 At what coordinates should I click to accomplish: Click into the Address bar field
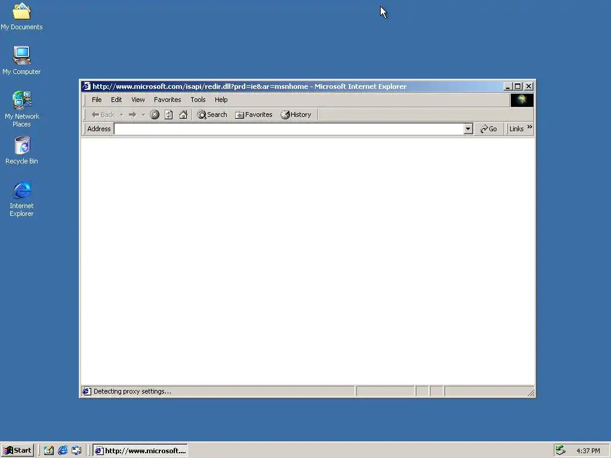click(289, 129)
